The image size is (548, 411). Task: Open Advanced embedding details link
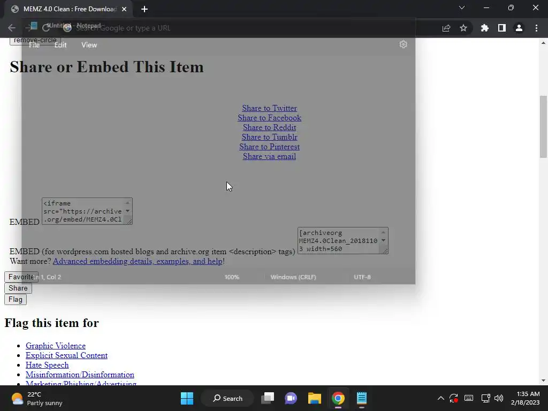point(138,261)
